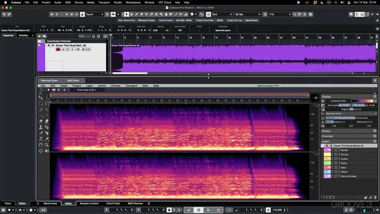Expand the History panel header

pos(349,131)
